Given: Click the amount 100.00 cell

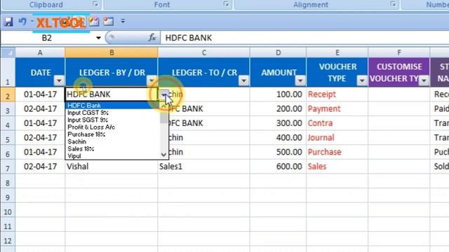Looking at the screenshot, I should pos(278,94).
